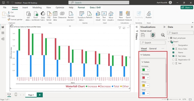Collapse the Visualizations pane

point(164,27)
